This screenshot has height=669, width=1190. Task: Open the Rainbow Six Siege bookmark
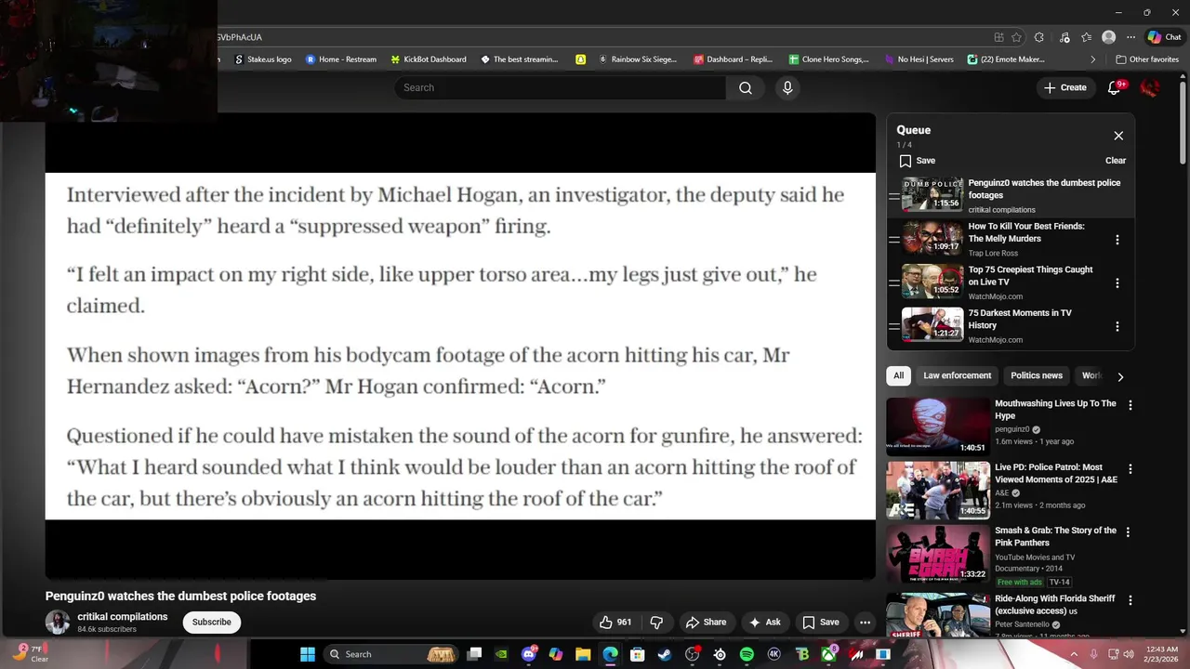[x=639, y=59]
